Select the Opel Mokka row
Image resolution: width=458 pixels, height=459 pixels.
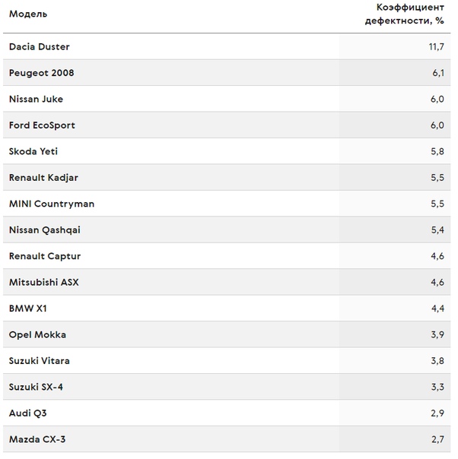(227, 334)
